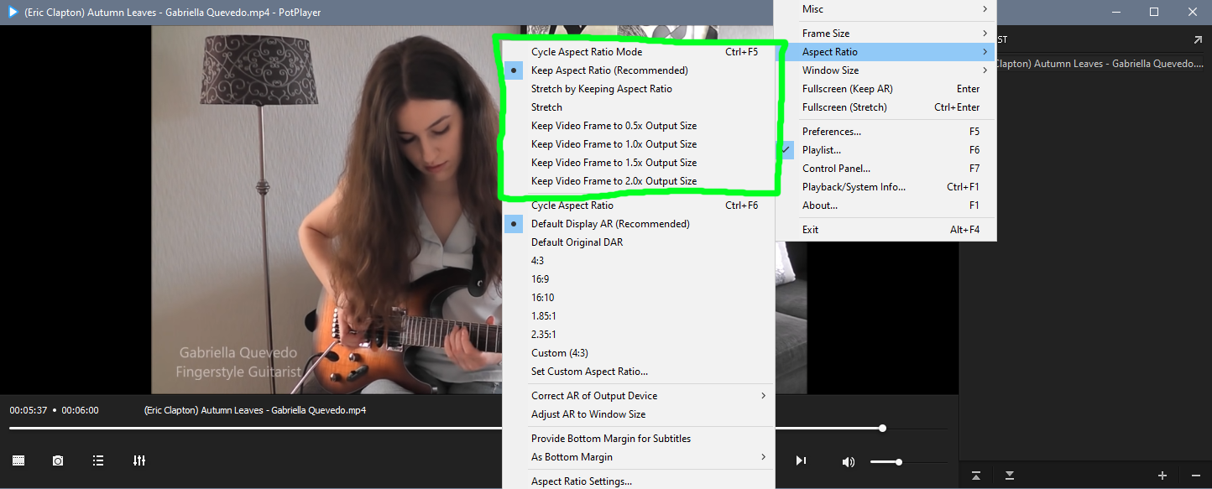Screen dimensions: 1212x489
Task: Click the filmstrip icon in the control bar
Action: click(x=18, y=460)
